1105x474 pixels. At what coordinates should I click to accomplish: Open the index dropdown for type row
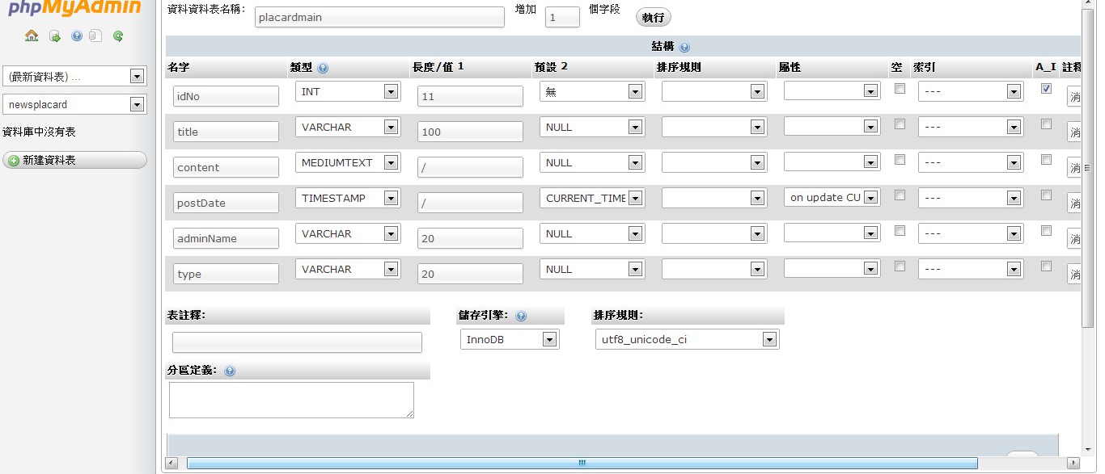[x=971, y=269]
